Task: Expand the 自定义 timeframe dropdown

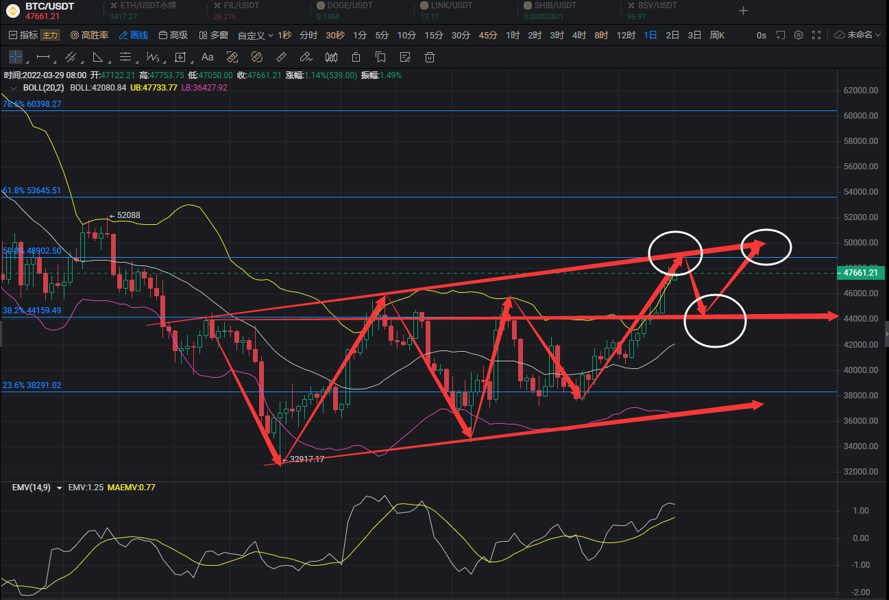Action: point(255,35)
